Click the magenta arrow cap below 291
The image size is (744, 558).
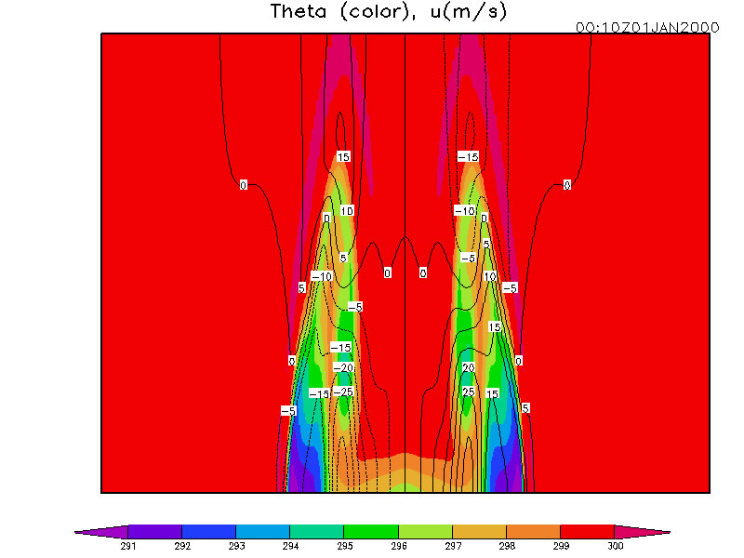tap(107, 532)
